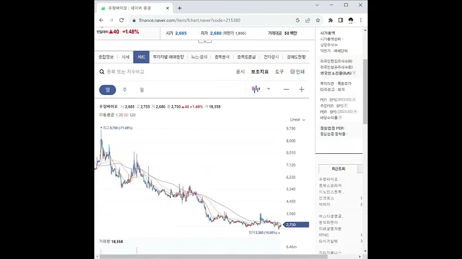The image size is (462, 259).
Task: Open the tab search chevron in the title bar
Action: (x=317, y=5)
